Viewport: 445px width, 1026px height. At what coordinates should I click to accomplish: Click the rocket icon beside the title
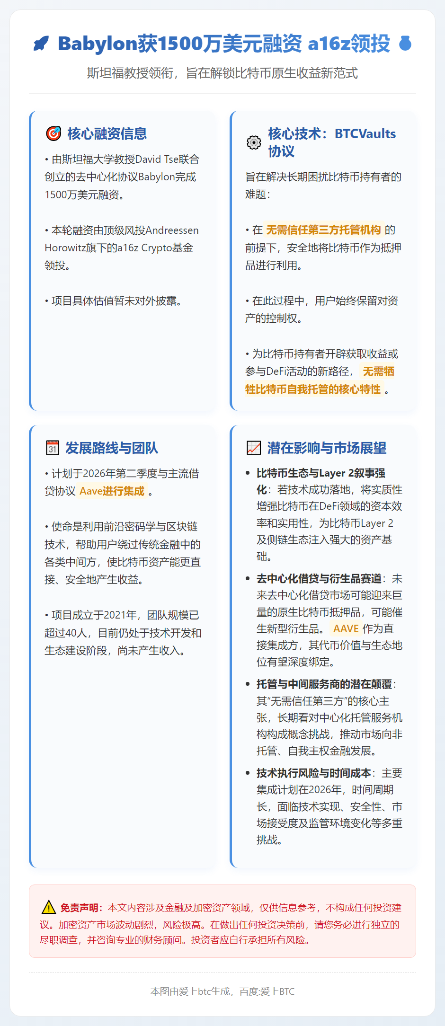coord(41,44)
